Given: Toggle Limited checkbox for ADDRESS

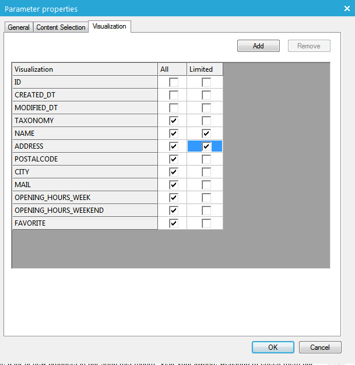Looking at the screenshot, I should coord(206,146).
